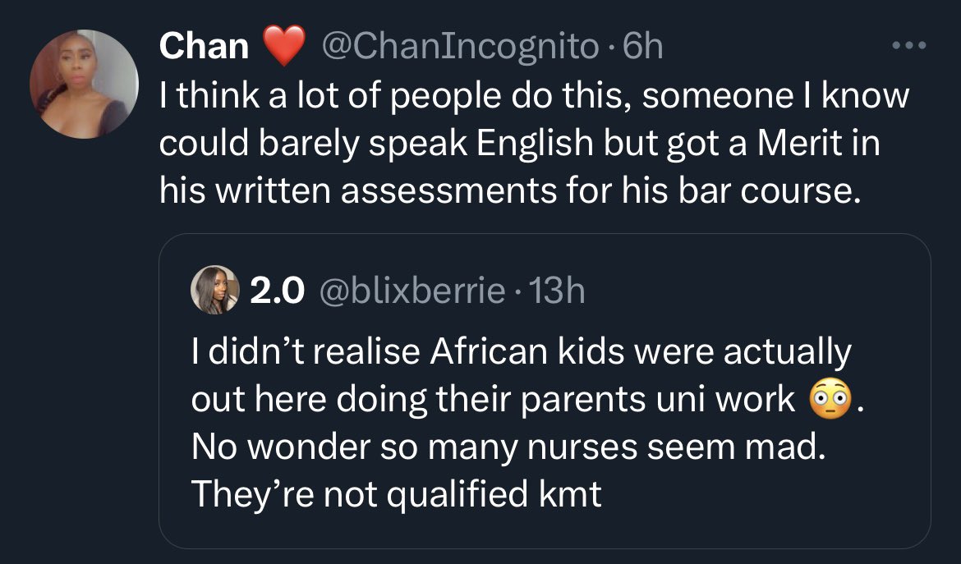Click the quoted line 'They're not qualified kmt'

[x=396, y=495]
